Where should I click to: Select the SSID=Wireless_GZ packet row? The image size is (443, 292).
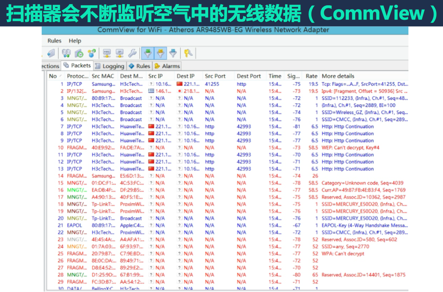pyautogui.click(x=228, y=113)
